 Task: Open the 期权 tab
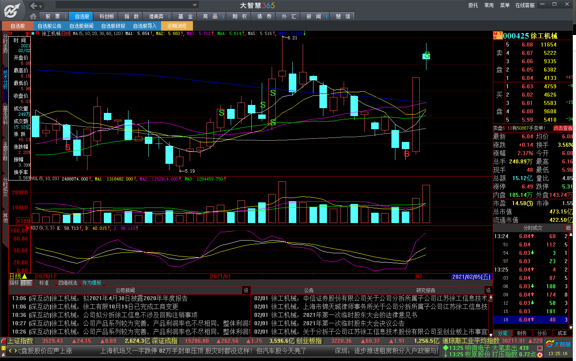239,16
